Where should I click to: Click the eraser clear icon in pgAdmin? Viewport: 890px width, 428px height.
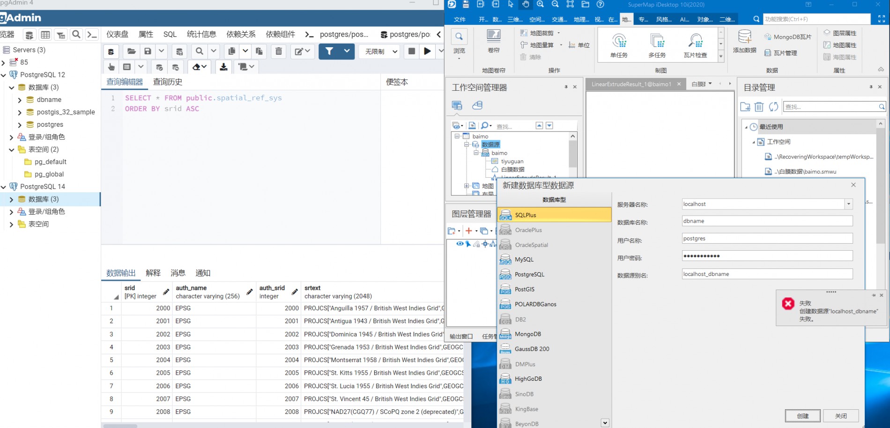point(196,67)
